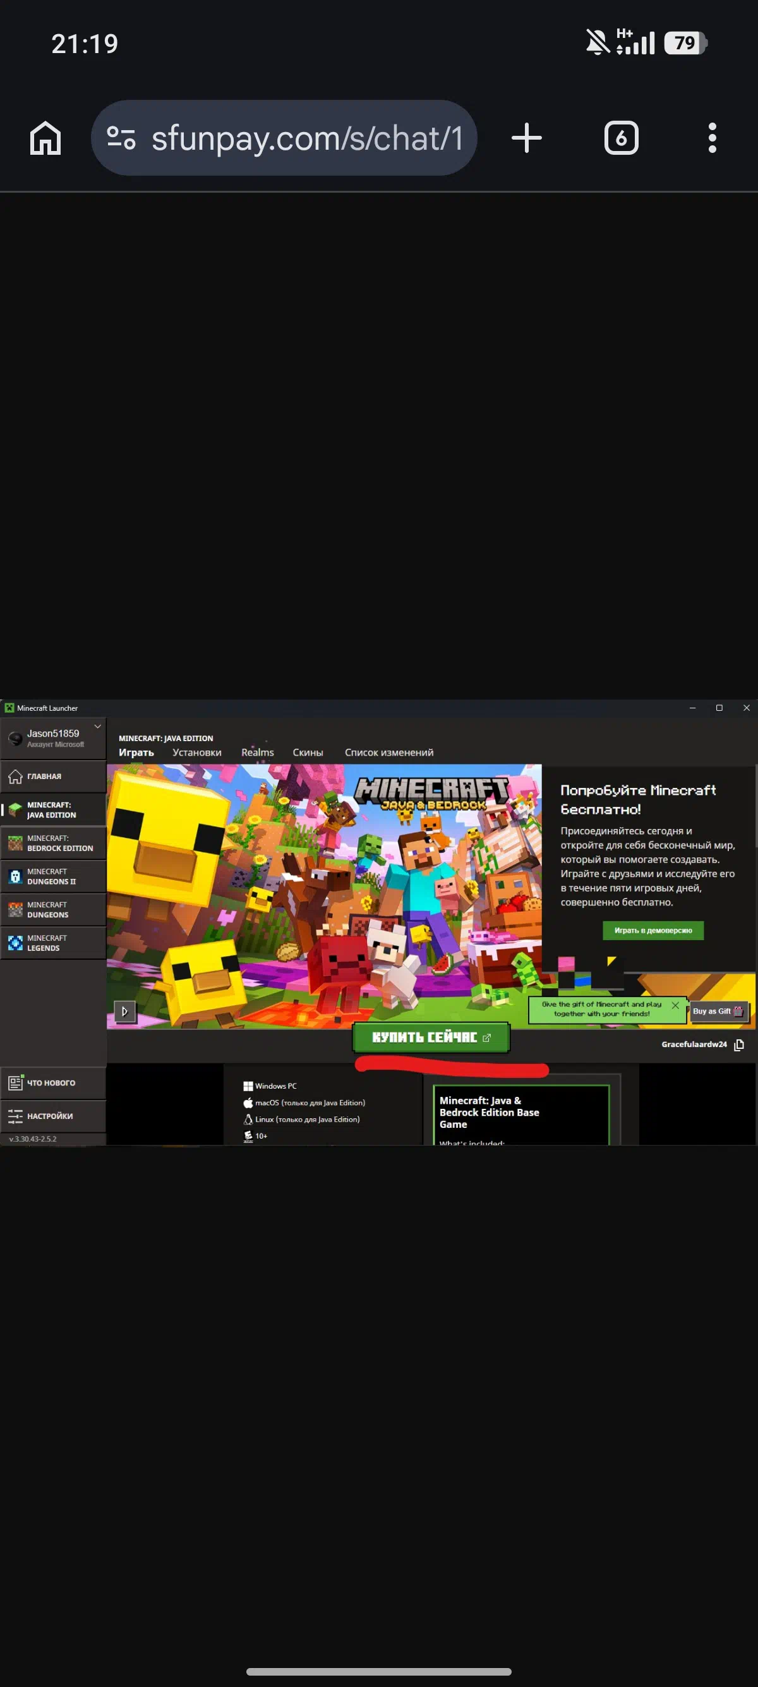Copy the Gracefulaardw24 username
758x1687 pixels.
pos(739,1044)
